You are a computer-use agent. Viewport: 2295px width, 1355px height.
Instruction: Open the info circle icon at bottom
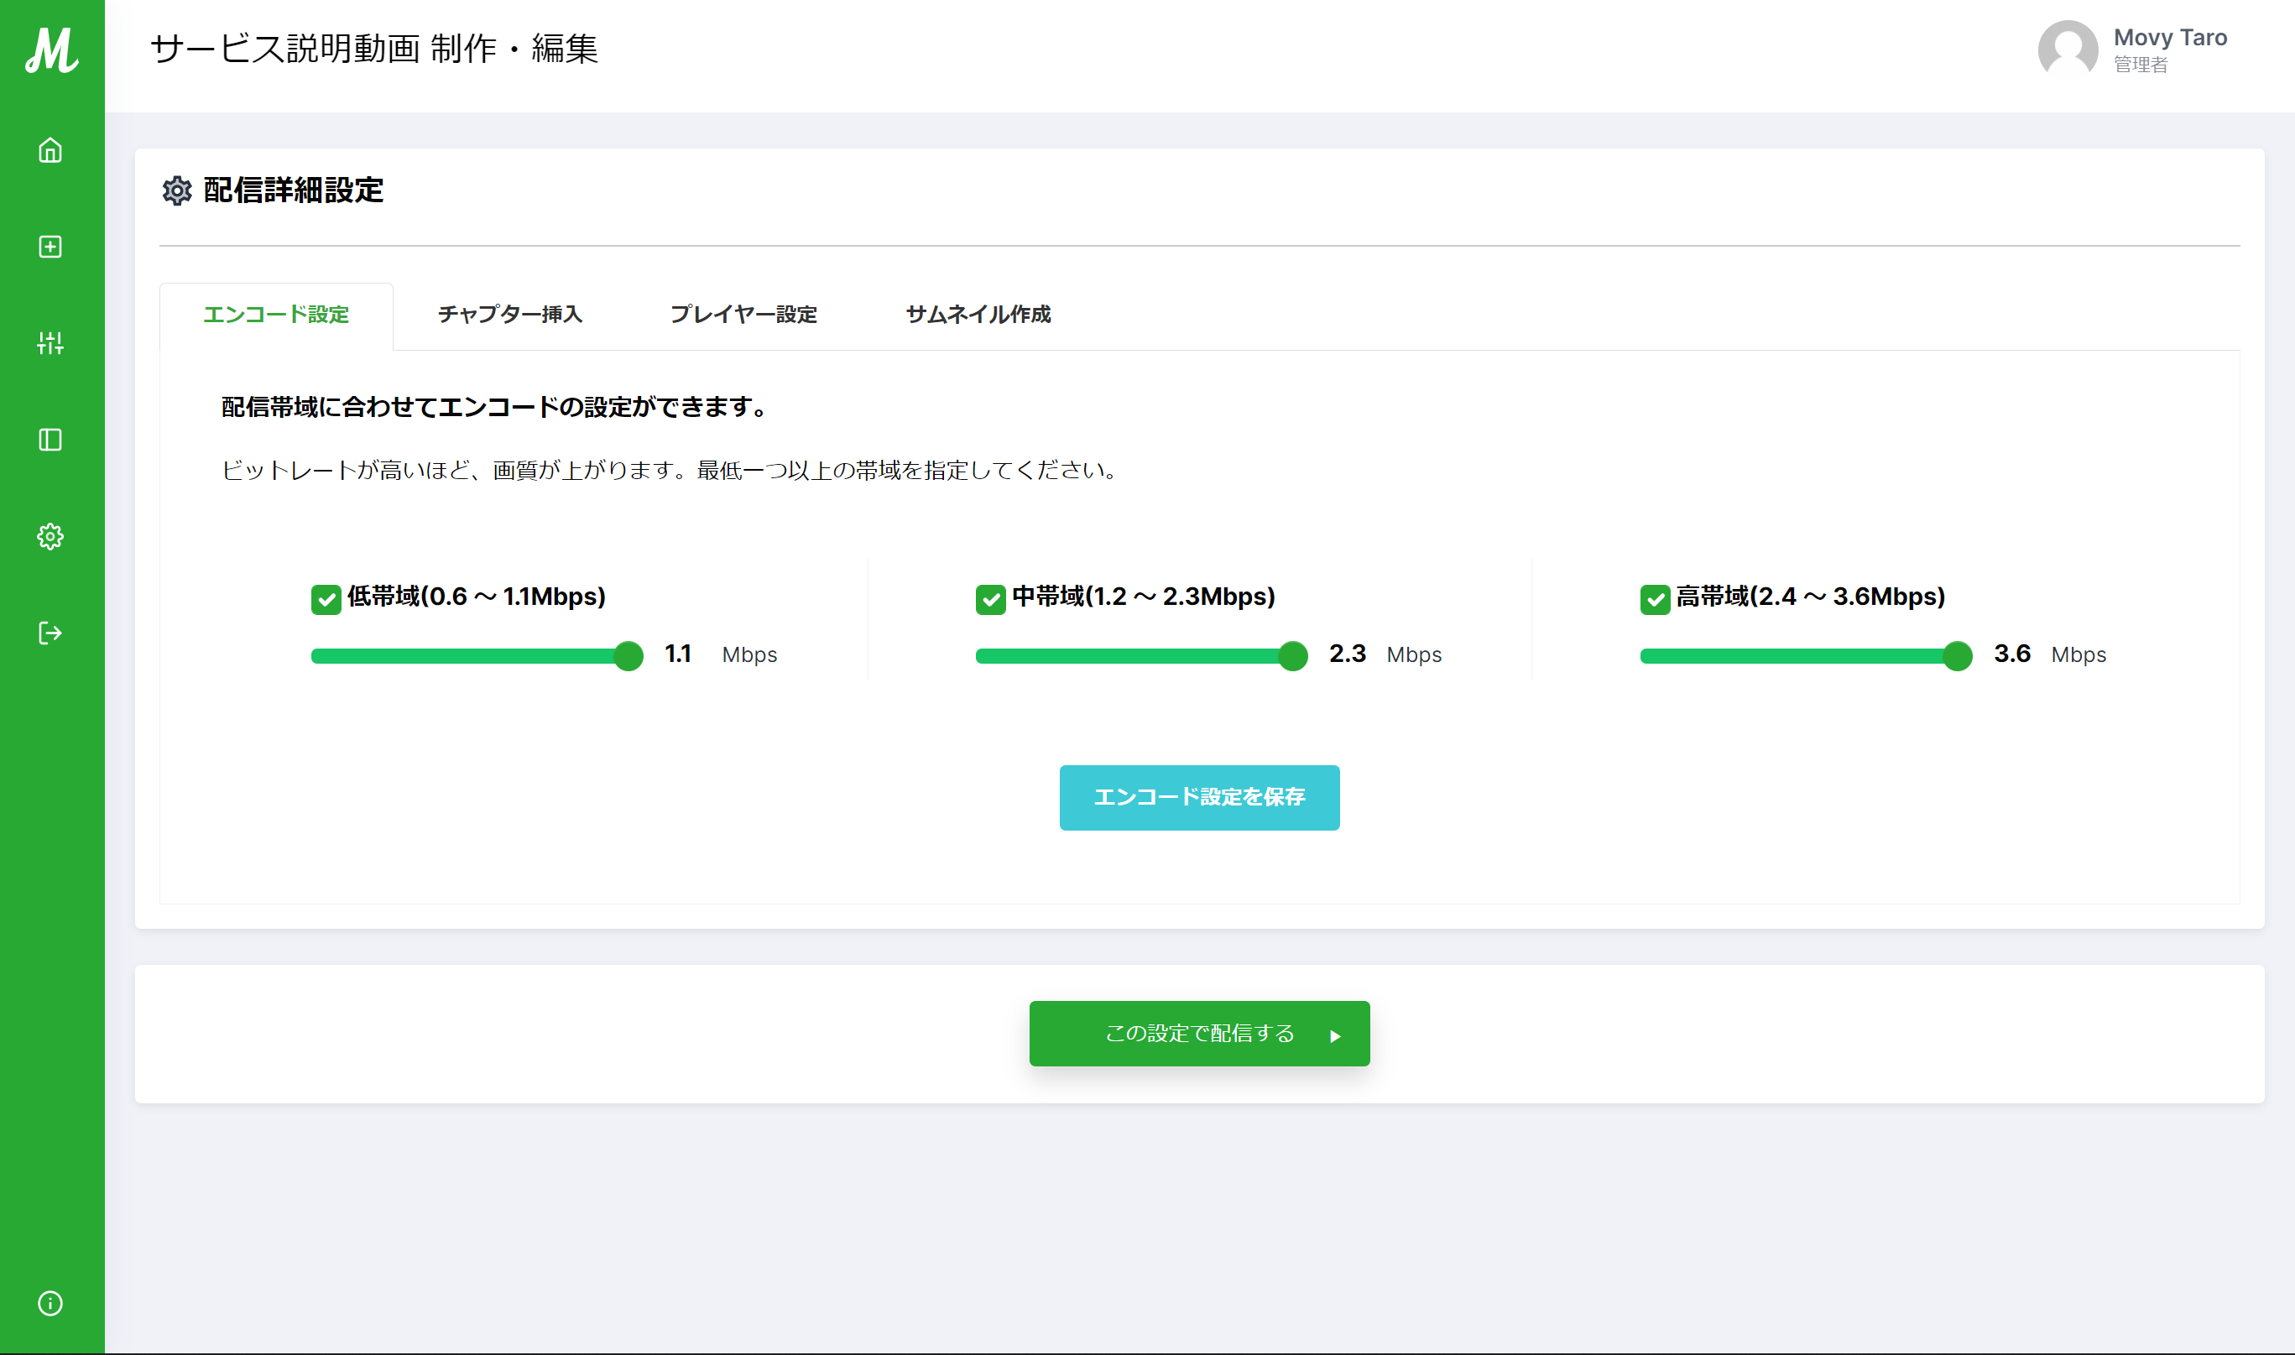(x=50, y=1303)
